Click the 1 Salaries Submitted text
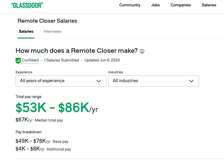The width and height of the screenshot is (224, 160). [x=61, y=60]
